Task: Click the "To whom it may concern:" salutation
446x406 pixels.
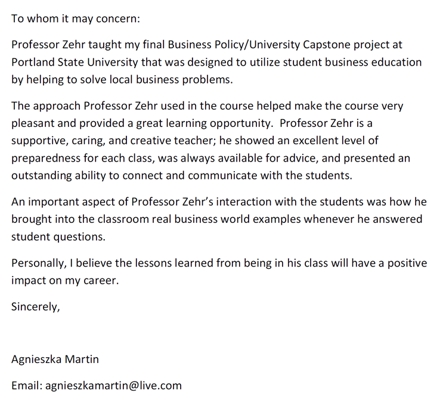Action: (75, 18)
